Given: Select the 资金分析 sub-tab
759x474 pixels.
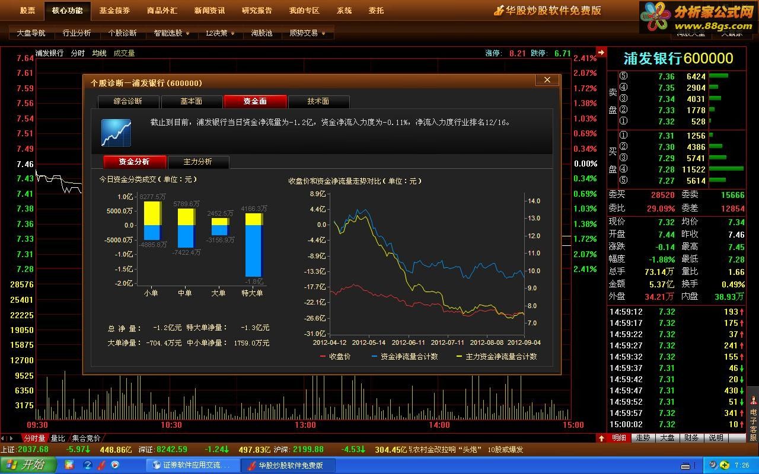Looking at the screenshot, I should tap(135, 162).
